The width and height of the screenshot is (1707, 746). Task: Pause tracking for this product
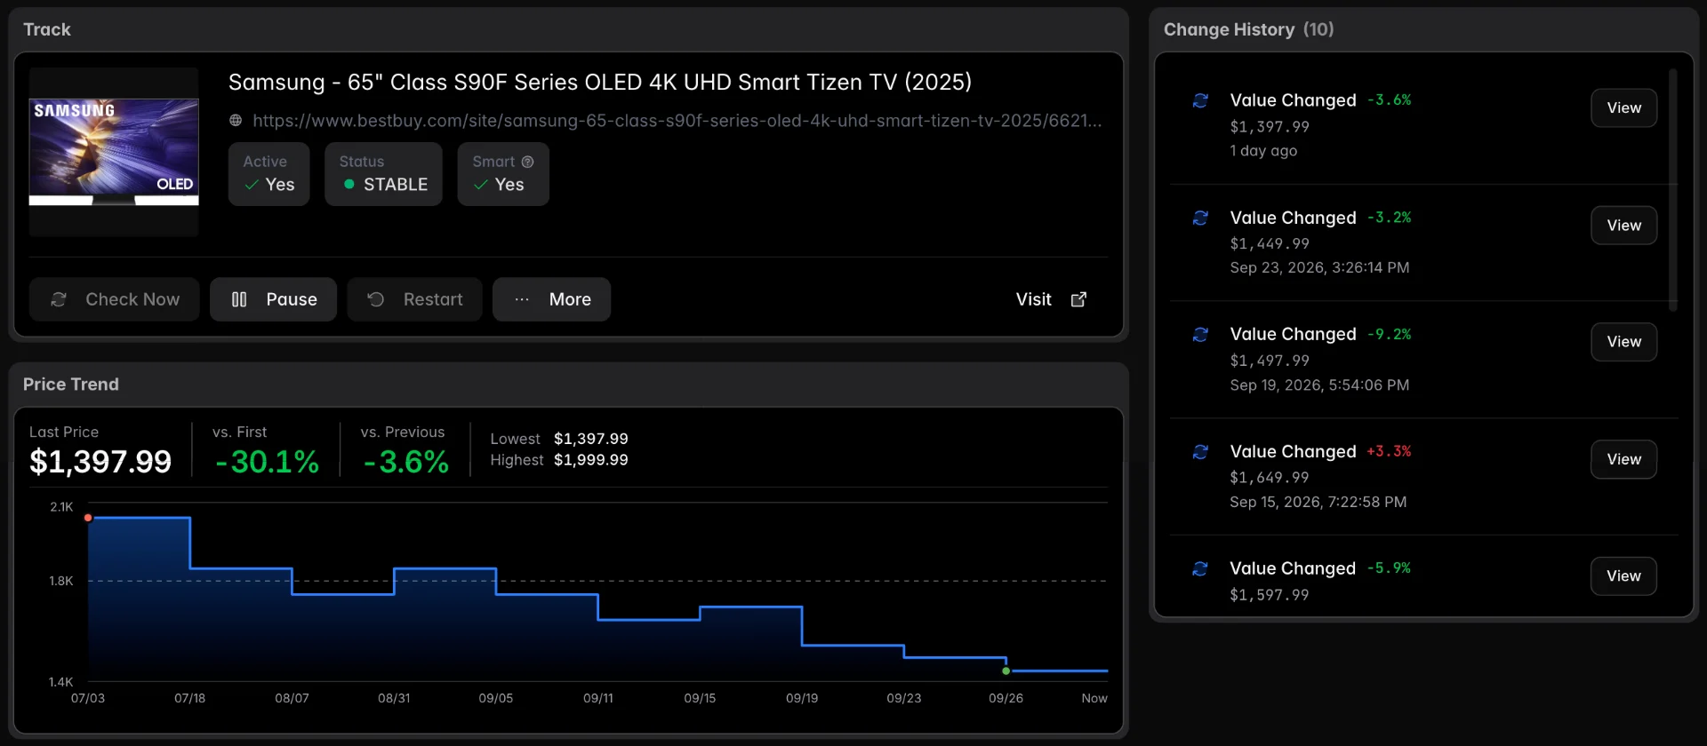point(273,299)
